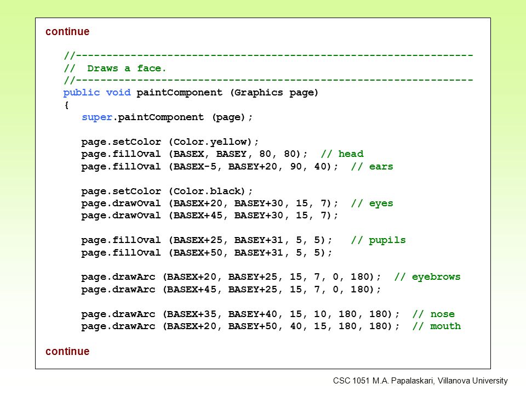The image size is (526, 395).
Task: Click the 'page.setColor (Color.yellow);' line
Action: coord(170,142)
